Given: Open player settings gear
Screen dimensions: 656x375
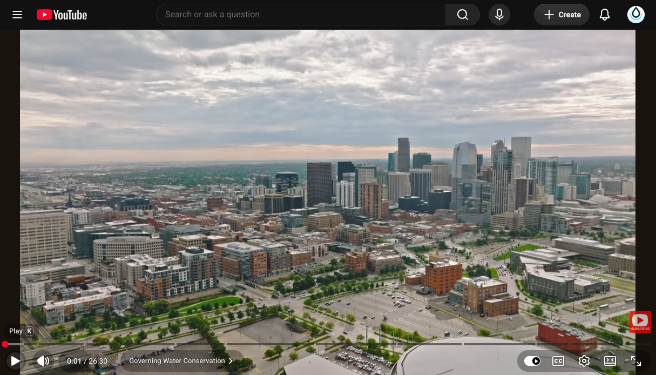Looking at the screenshot, I should tap(584, 361).
